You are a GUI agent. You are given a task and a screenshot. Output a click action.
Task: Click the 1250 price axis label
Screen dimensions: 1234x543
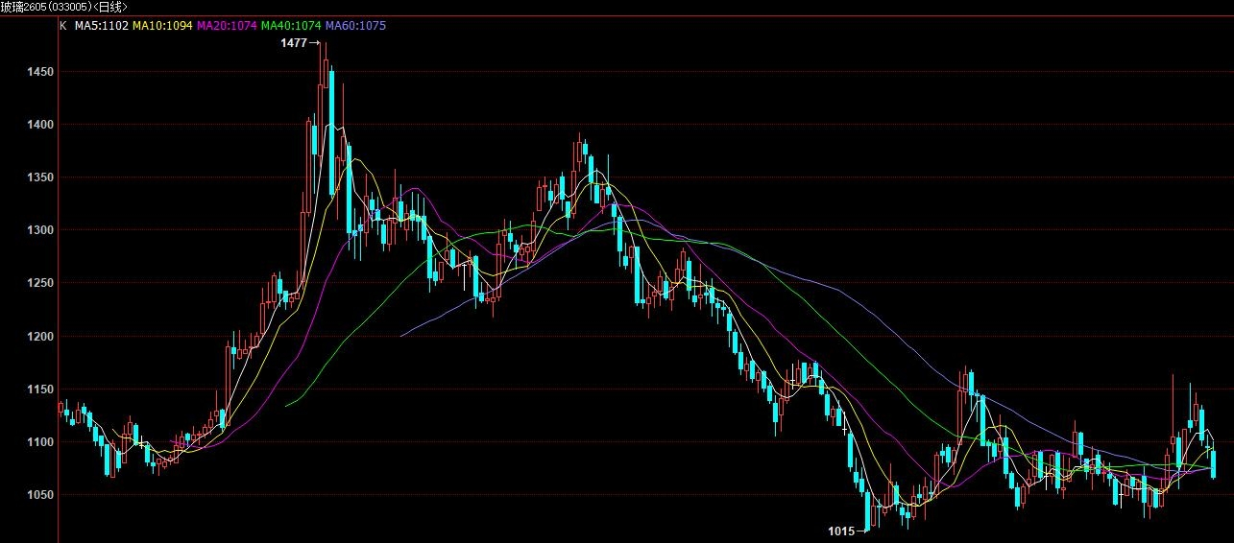(29, 283)
